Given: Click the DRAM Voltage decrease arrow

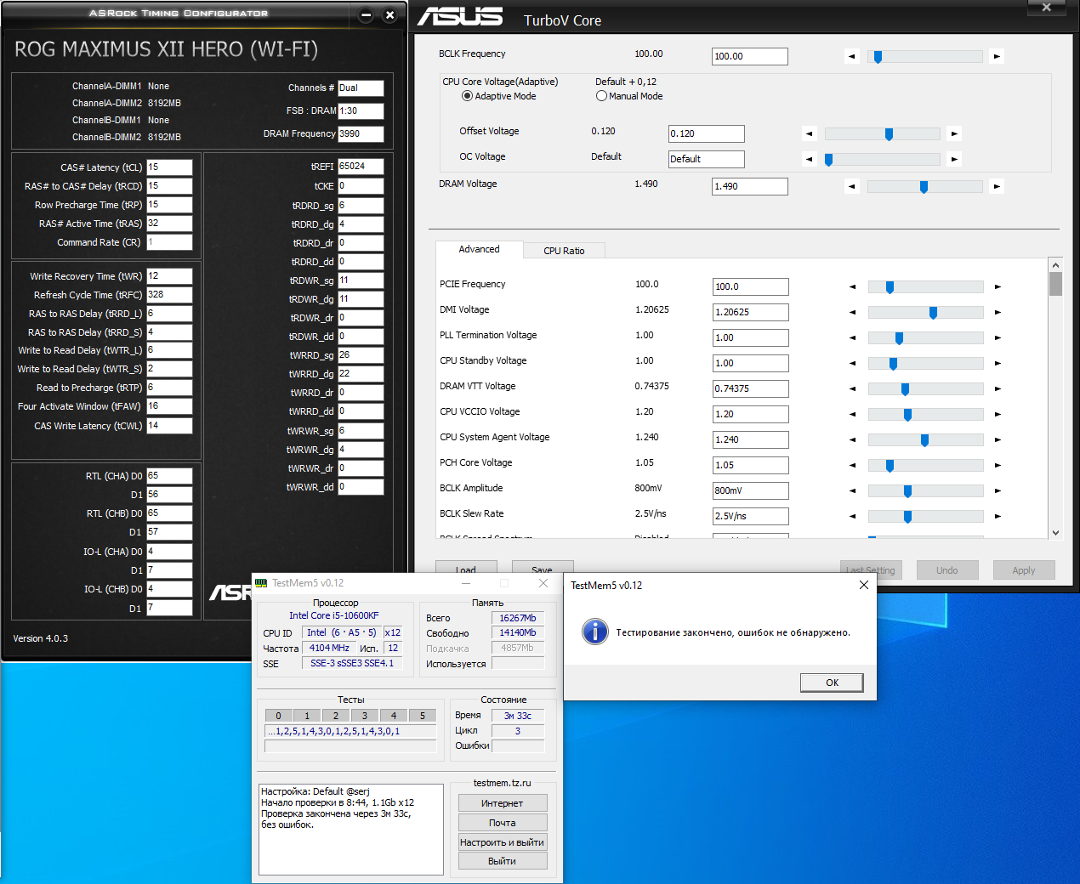Looking at the screenshot, I should tap(852, 186).
